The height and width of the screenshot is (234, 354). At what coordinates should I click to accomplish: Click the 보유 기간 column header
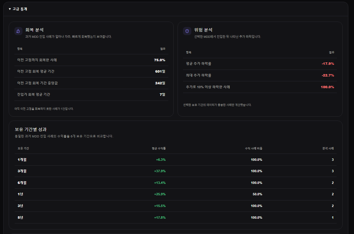[23, 148]
